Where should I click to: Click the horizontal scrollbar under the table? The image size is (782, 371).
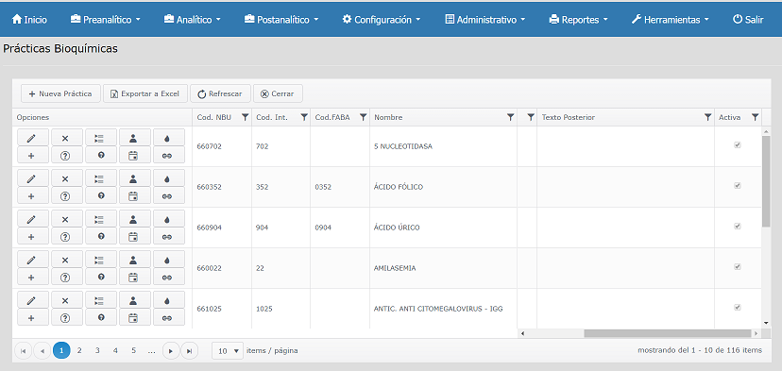tap(668, 333)
